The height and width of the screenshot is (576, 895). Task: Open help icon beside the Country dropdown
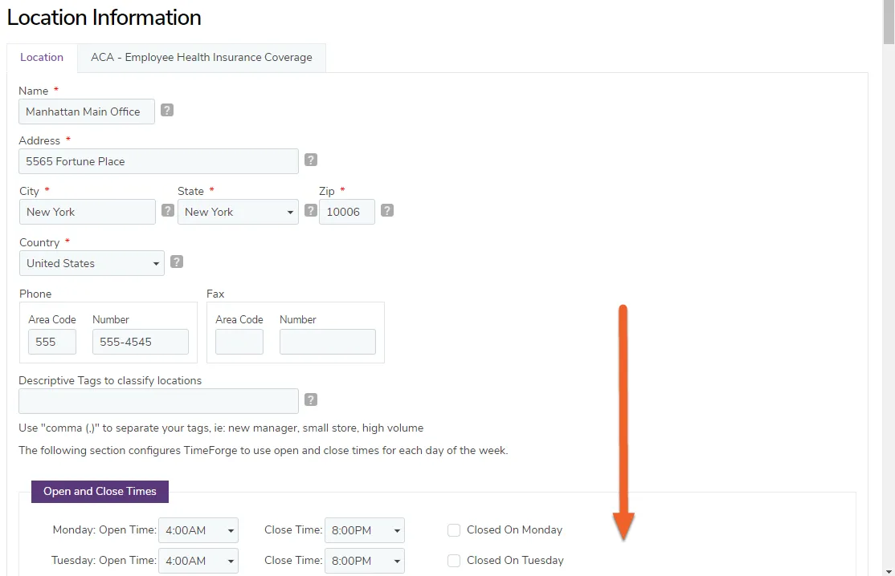[177, 262]
